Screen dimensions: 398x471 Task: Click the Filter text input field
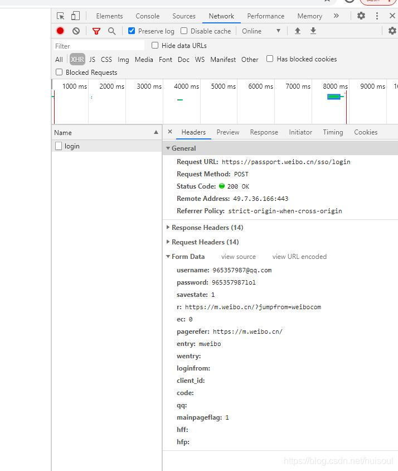click(99, 46)
